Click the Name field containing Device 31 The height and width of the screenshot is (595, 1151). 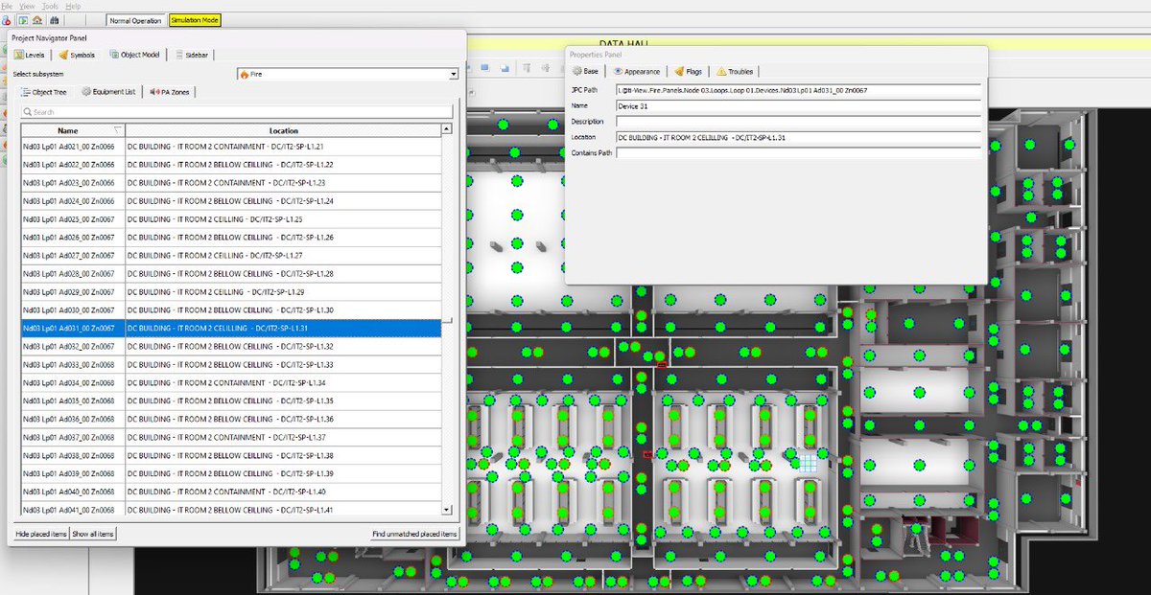click(x=798, y=105)
